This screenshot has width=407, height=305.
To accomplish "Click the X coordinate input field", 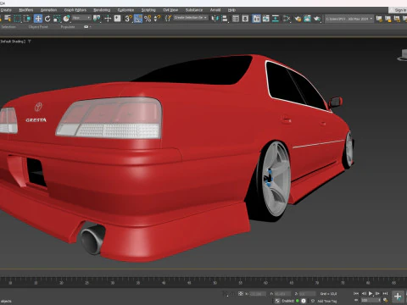I will pyautogui.click(x=258, y=294).
